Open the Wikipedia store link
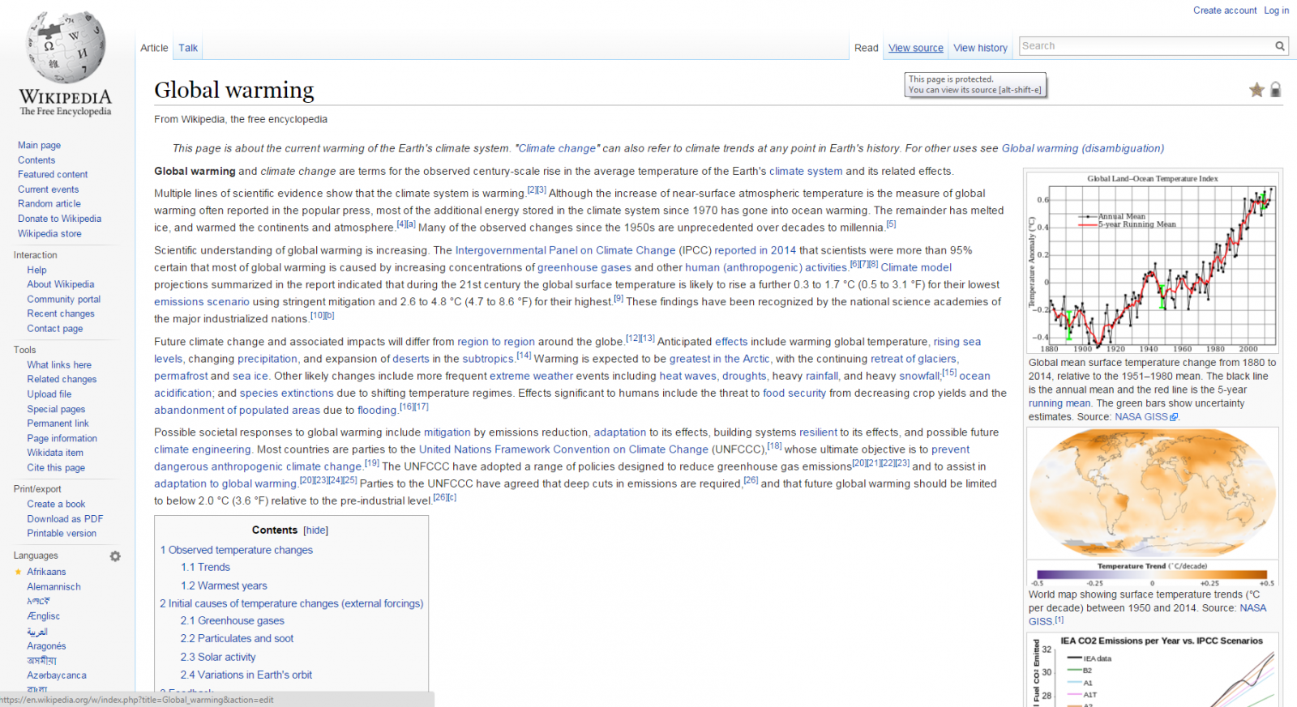The image size is (1297, 707). (x=49, y=234)
